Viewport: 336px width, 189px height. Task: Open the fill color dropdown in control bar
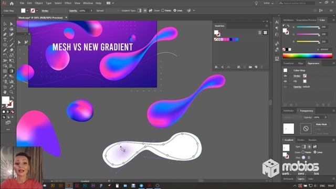click(27, 10)
